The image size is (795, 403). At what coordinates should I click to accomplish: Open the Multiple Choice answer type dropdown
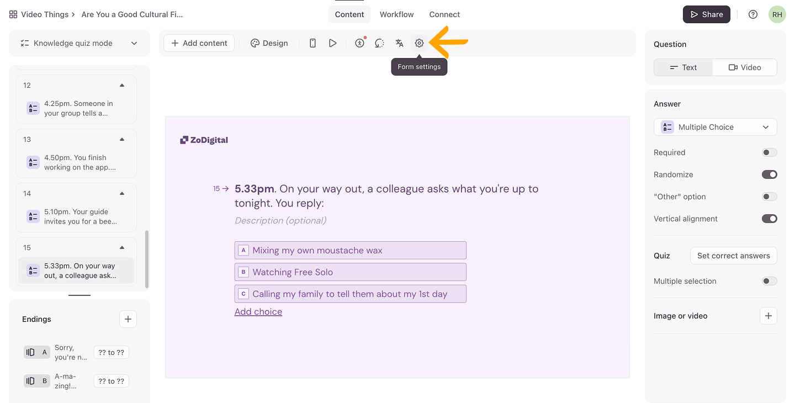(x=715, y=127)
